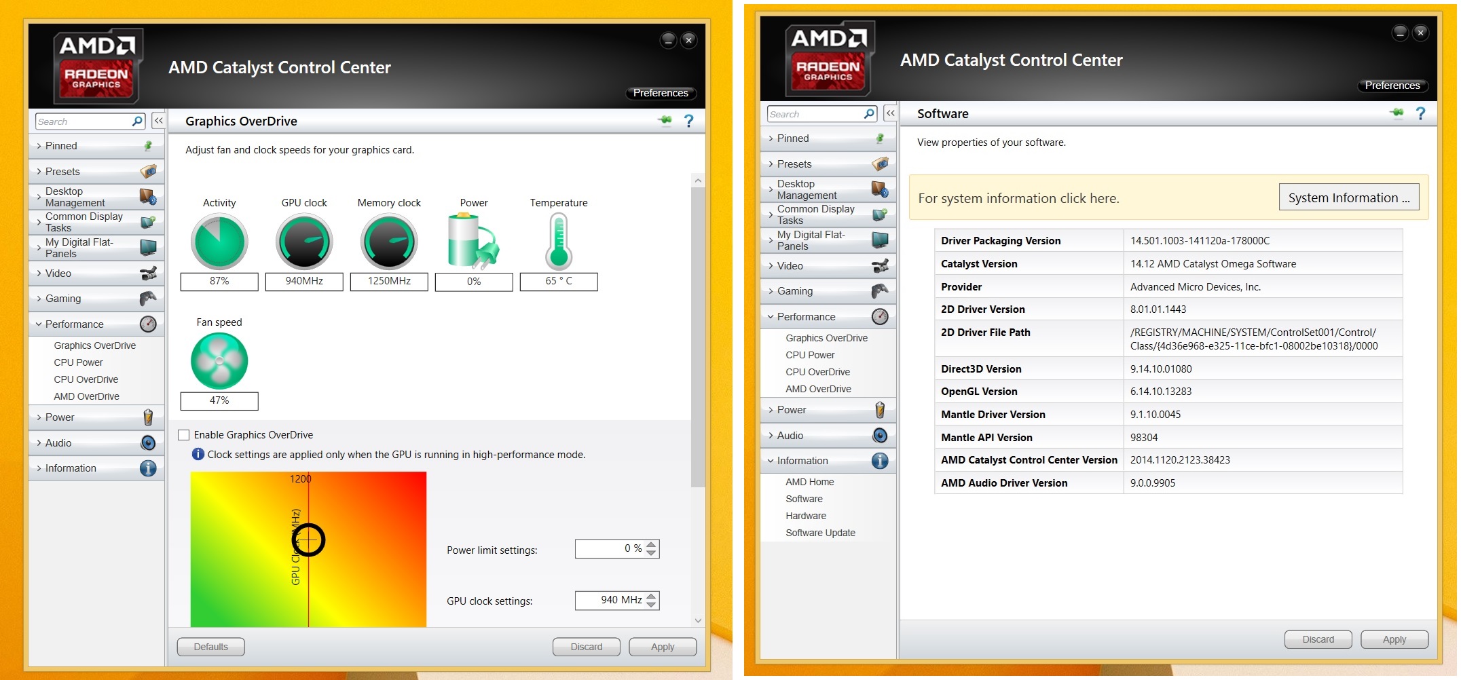Click Discard in the Graphics OverDrive window
The height and width of the screenshot is (680, 1461).
587,647
